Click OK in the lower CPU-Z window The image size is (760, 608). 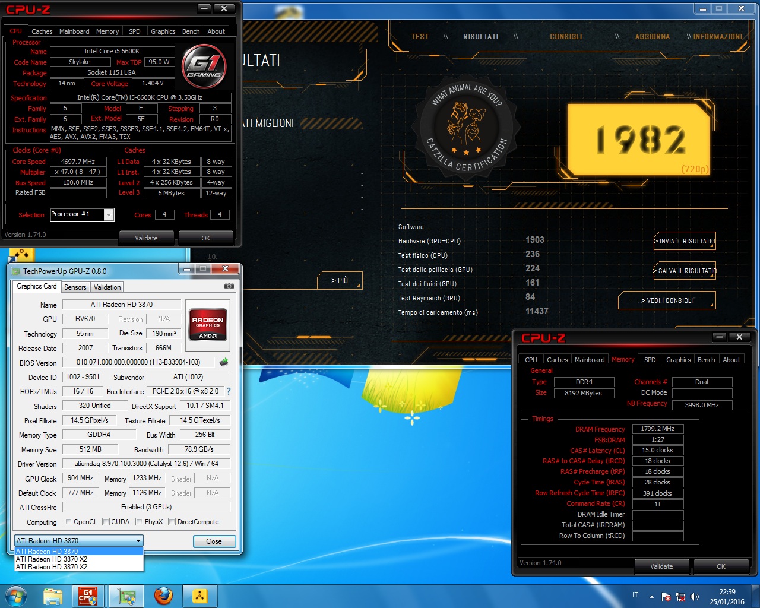pos(721,566)
